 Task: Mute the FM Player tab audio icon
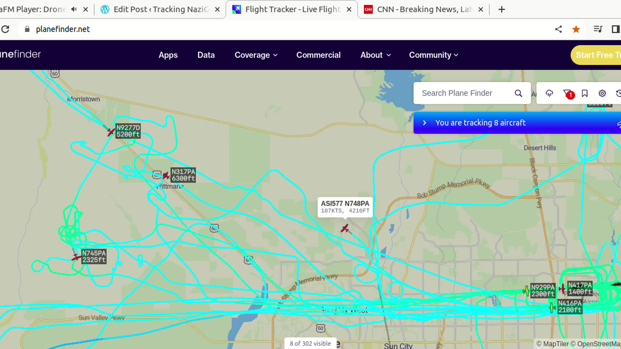(74, 9)
